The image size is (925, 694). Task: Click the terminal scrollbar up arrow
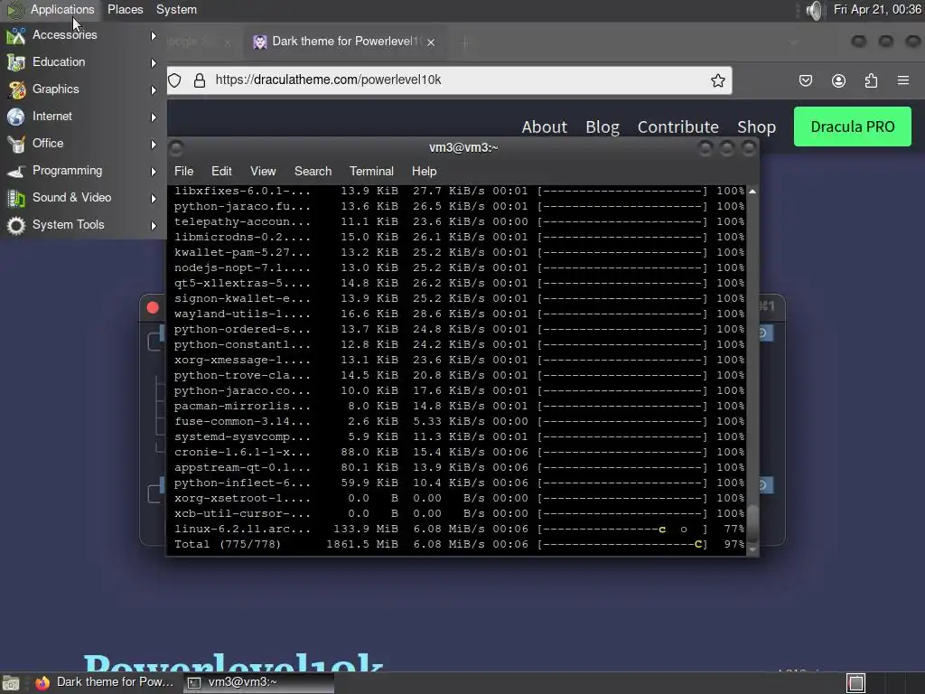click(x=752, y=192)
